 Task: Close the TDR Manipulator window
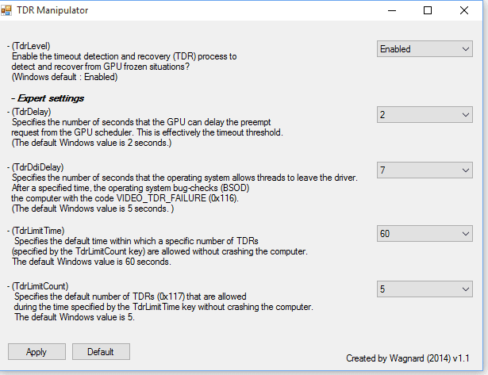click(464, 10)
